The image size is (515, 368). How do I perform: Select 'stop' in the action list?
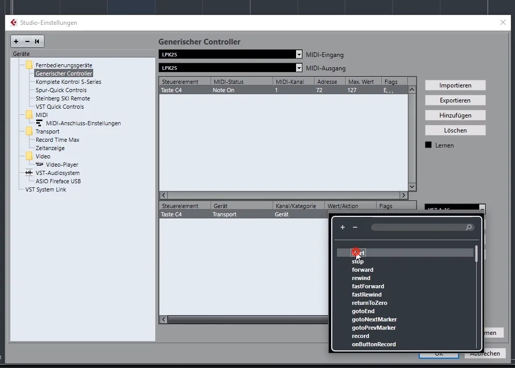pos(358,261)
